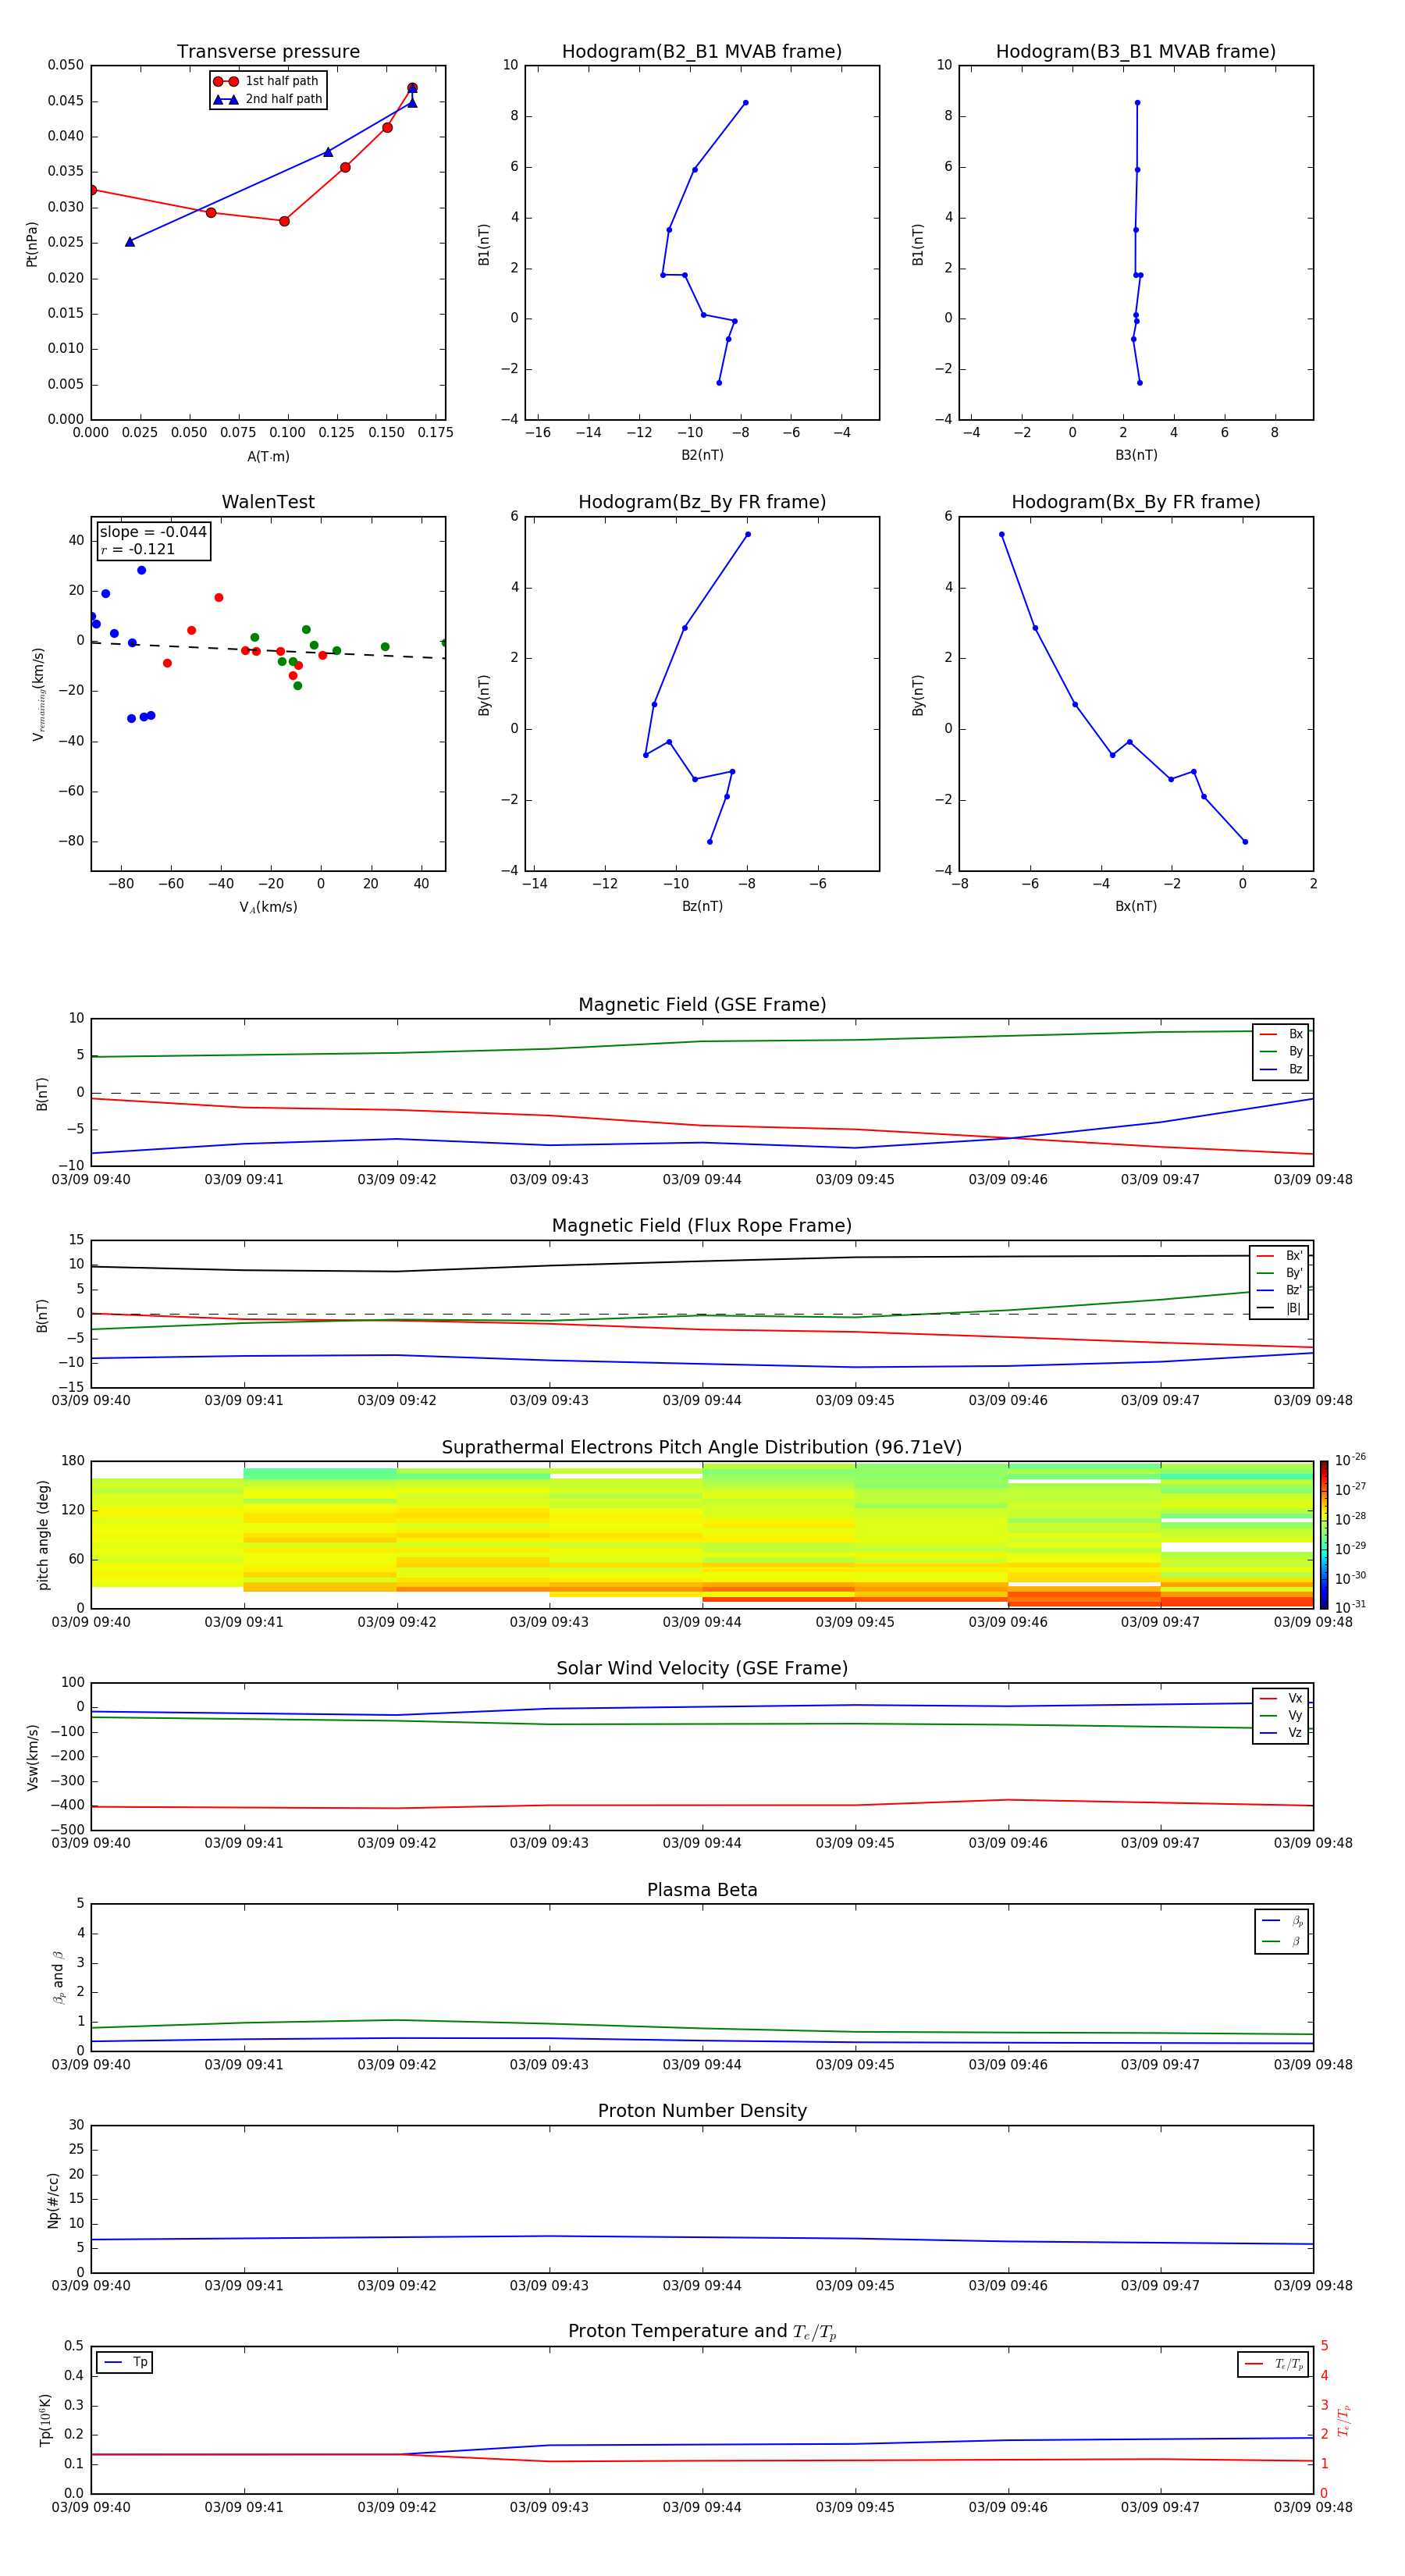This screenshot has height=2576, width=1405.
Task: Click the 'Proton Temperature and Te/Tp' title
Action: click(x=702, y=2332)
